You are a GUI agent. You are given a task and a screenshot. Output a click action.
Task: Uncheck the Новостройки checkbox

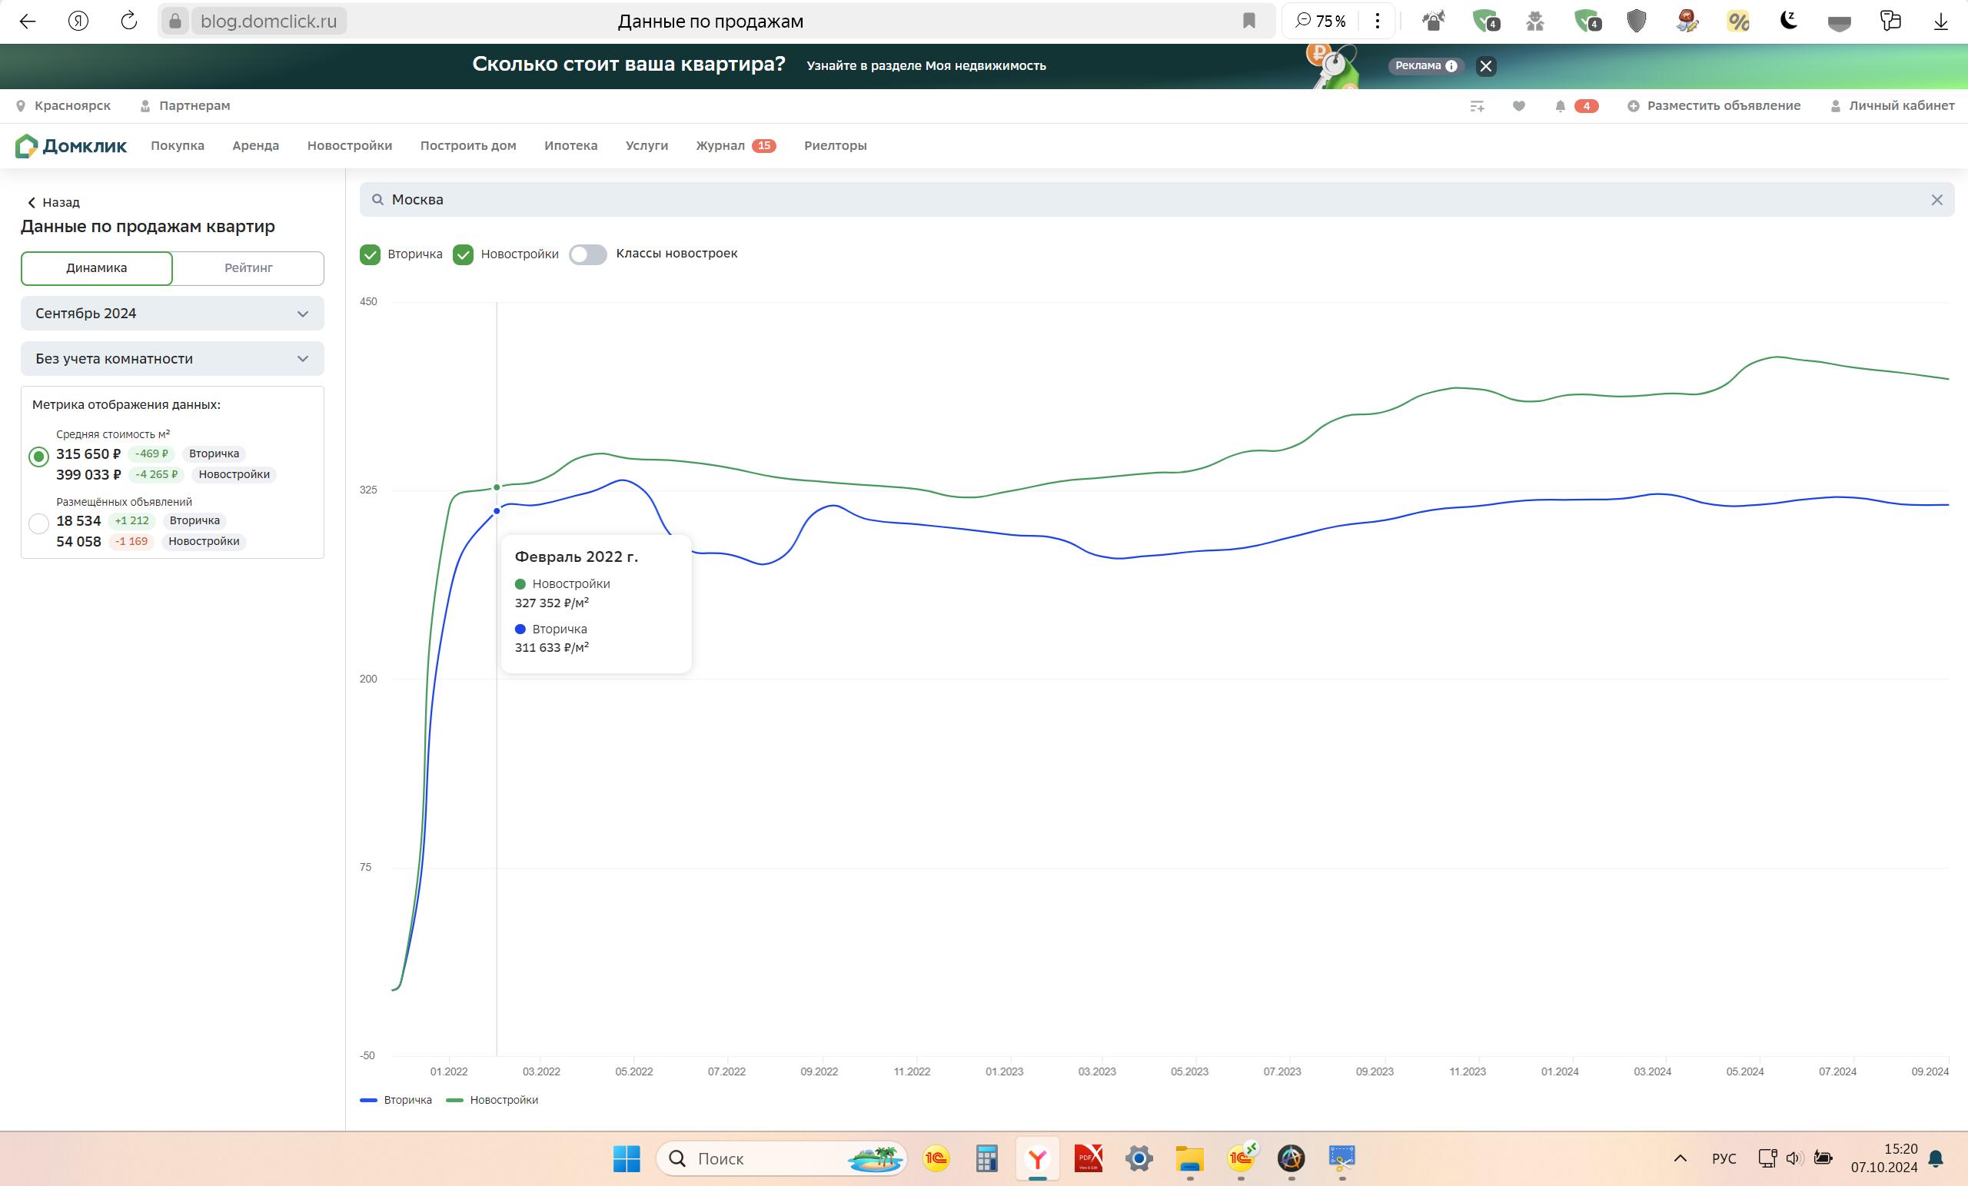click(464, 254)
